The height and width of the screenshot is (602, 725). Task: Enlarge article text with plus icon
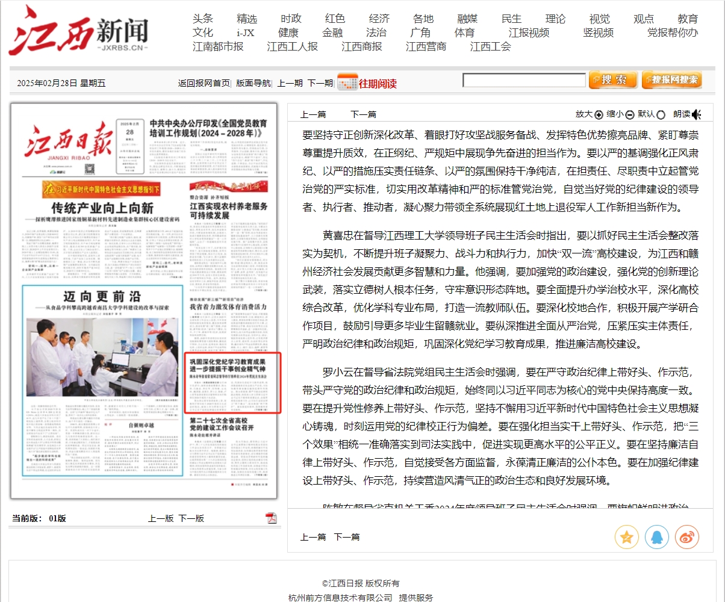(599, 115)
